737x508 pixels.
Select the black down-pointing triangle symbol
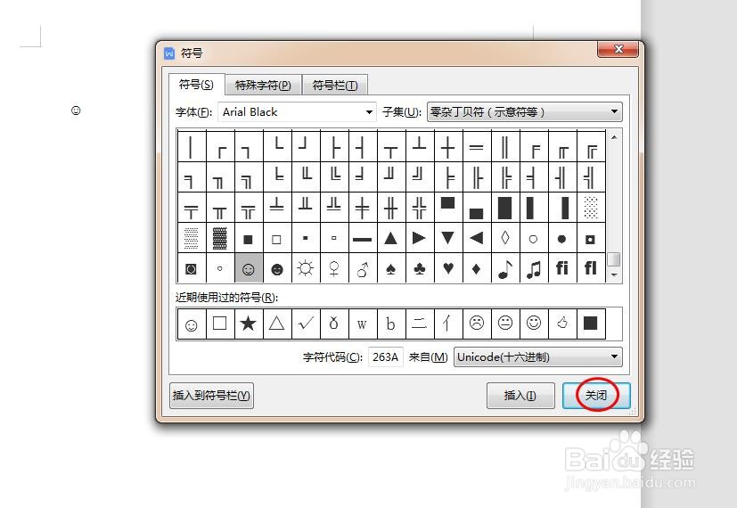click(448, 238)
